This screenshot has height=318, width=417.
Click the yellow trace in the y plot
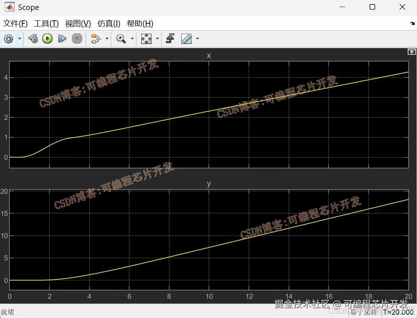[x=209, y=247]
